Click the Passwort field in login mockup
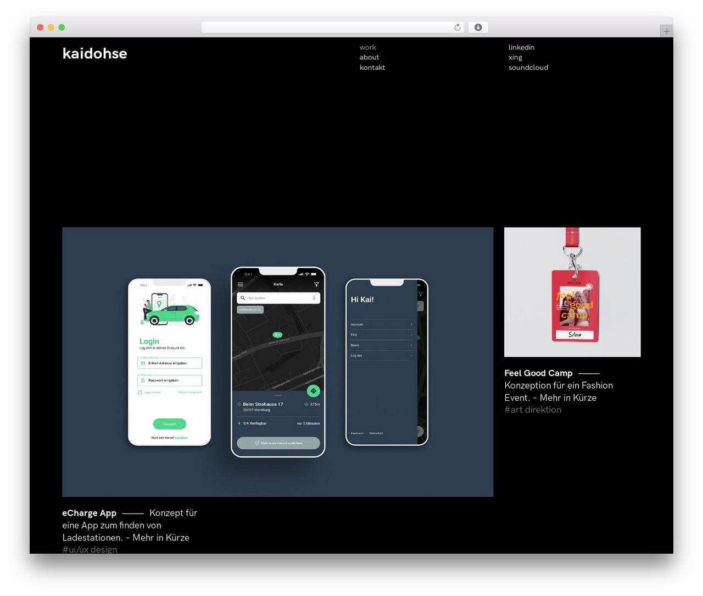The height and width of the screenshot is (596, 703). pos(170,380)
